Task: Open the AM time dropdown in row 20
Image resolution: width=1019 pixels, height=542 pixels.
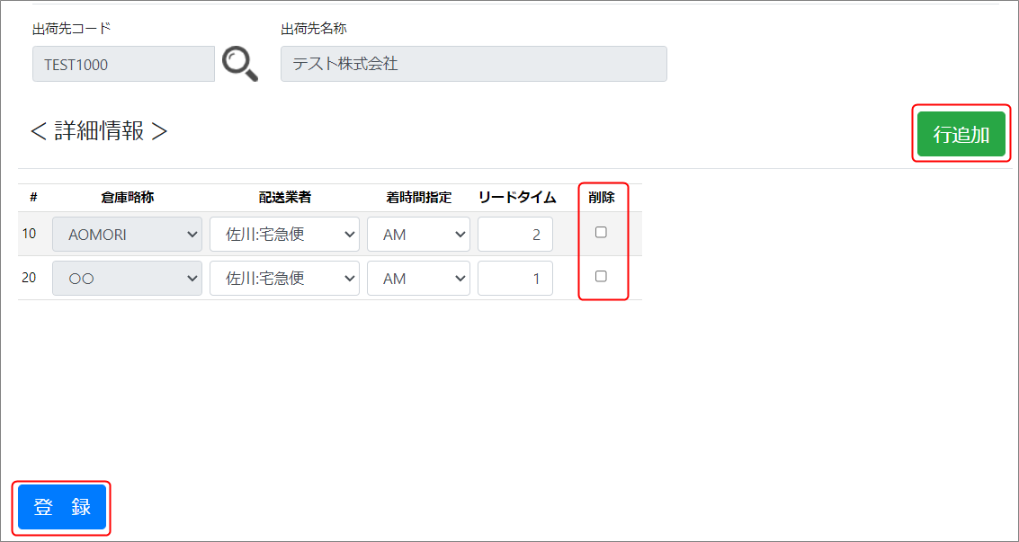Action: (x=418, y=279)
